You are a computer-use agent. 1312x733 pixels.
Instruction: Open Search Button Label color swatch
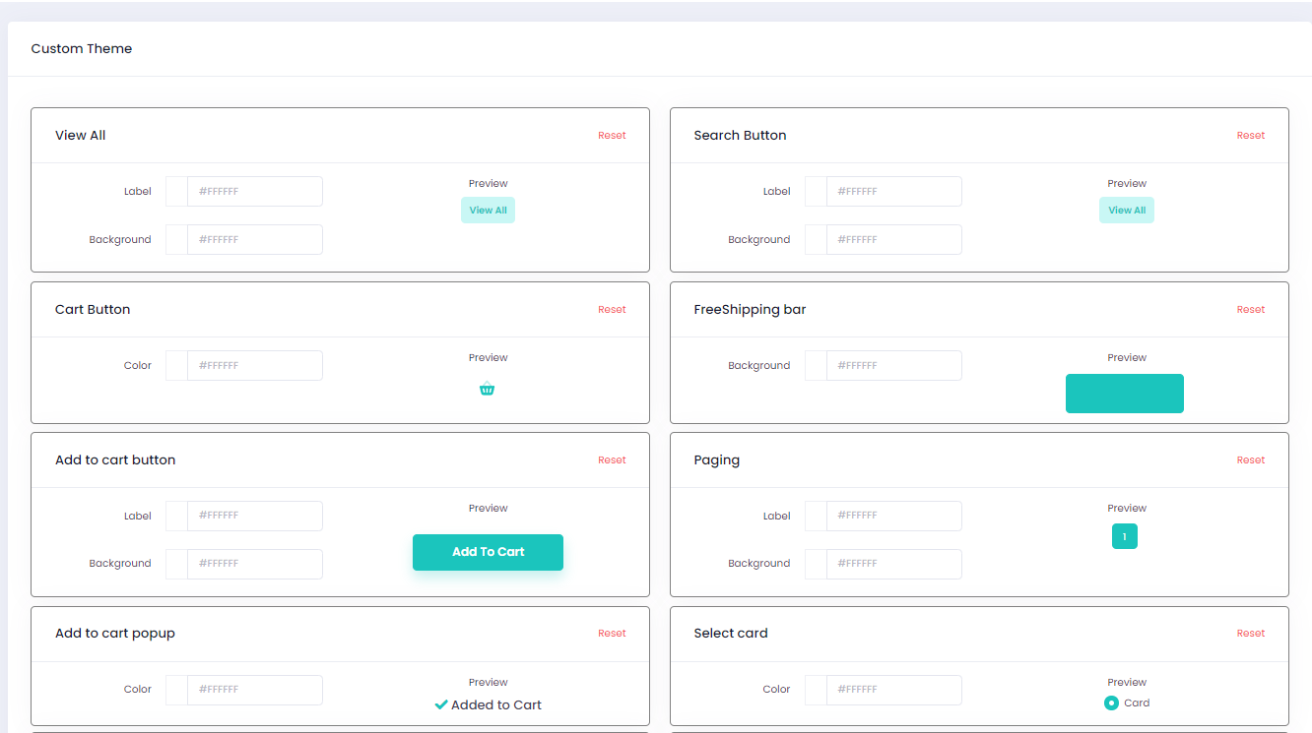816,192
